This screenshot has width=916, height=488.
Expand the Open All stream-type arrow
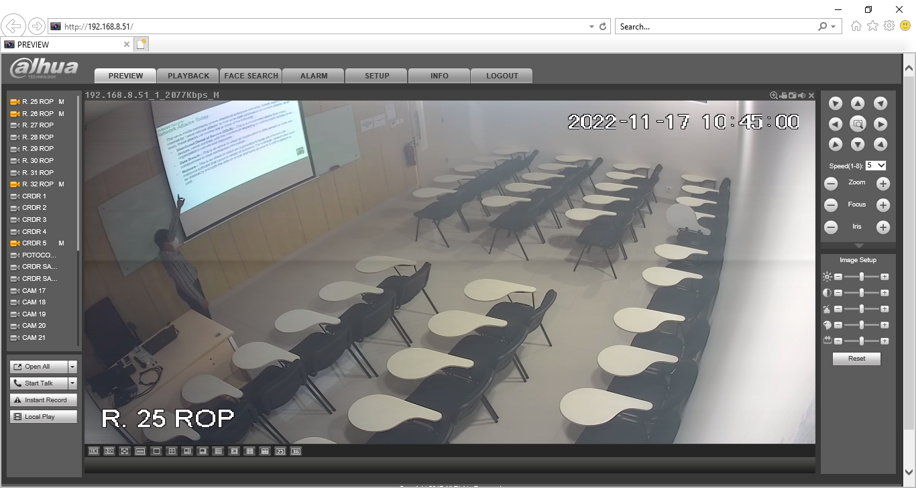coord(72,367)
